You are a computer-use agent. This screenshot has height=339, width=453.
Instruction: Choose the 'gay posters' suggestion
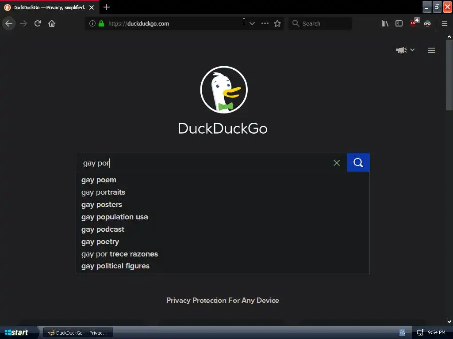tap(223, 205)
